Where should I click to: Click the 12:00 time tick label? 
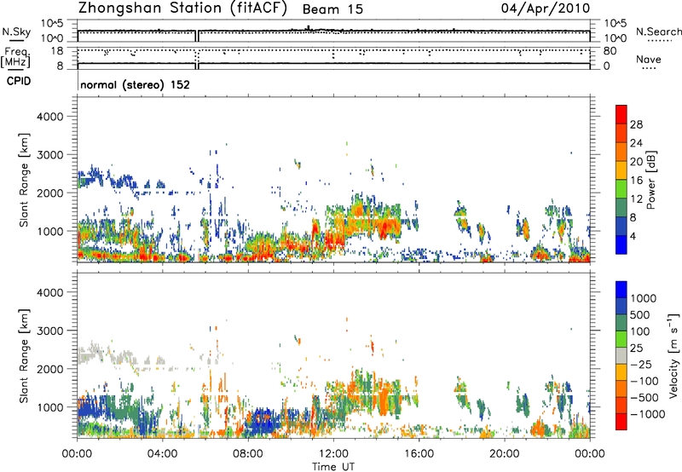[333, 454]
